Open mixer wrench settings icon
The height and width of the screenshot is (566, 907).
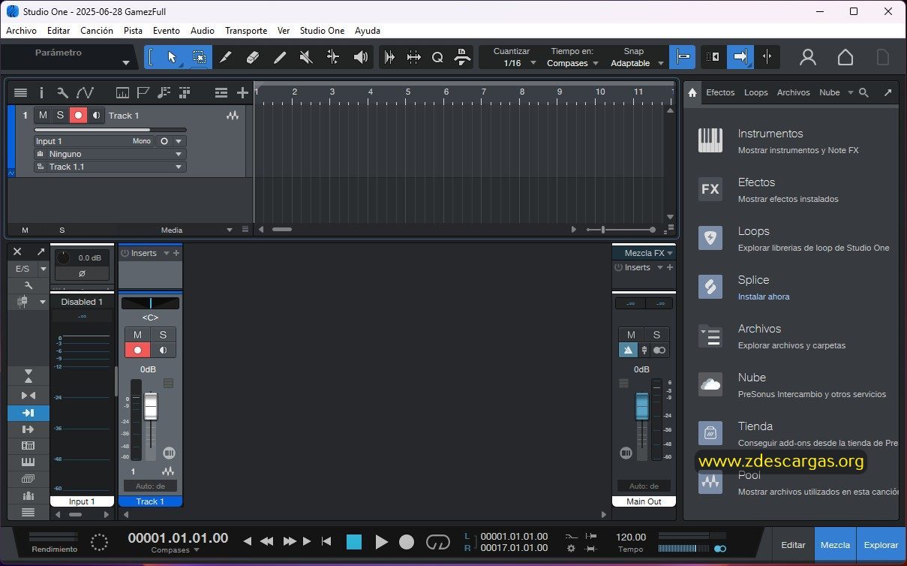click(29, 285)
